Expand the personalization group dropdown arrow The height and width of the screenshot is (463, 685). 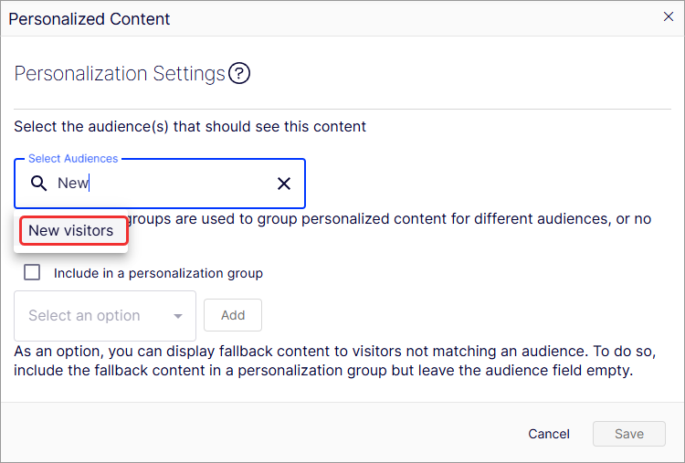click(x=177, y=317)
